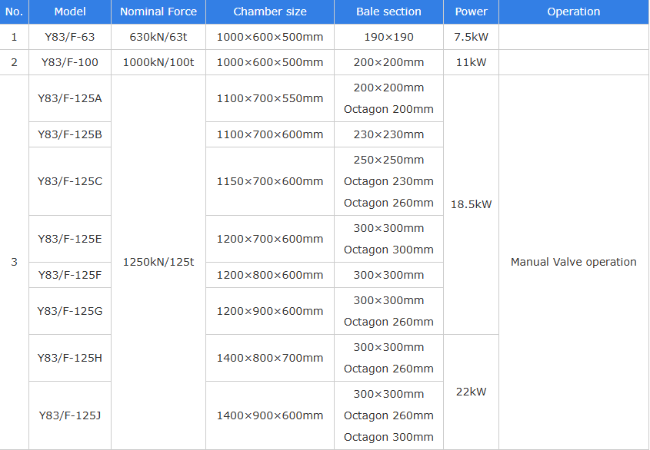650x450 pixels.
Task: Click the No. column header
Action: pos(14,12)
